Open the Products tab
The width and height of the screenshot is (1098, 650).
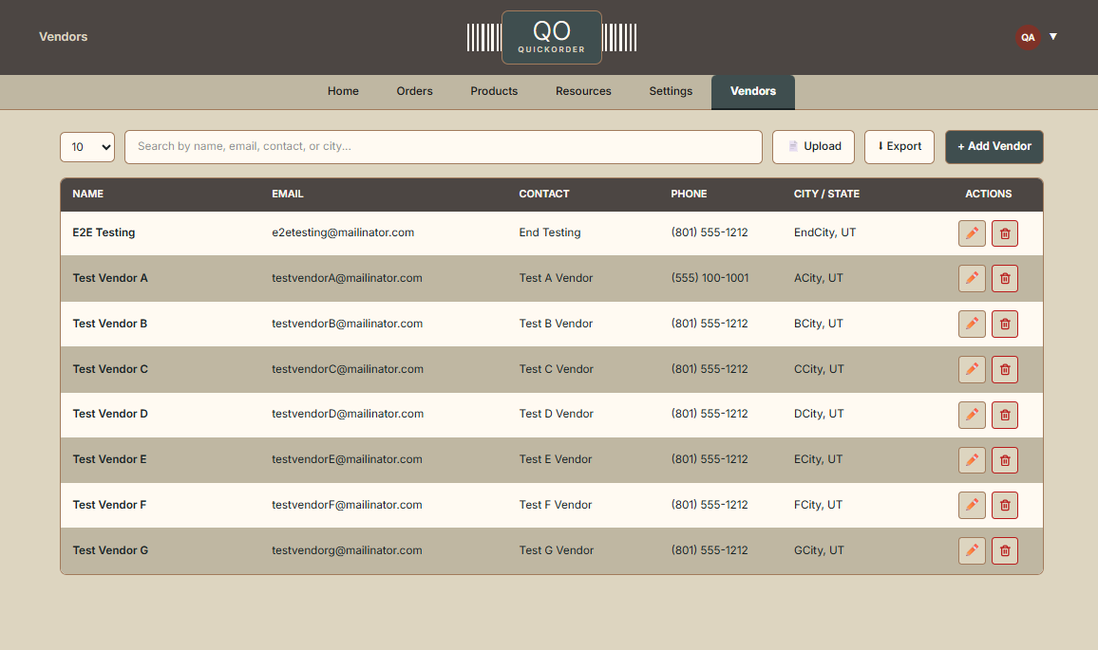(494, 92)
